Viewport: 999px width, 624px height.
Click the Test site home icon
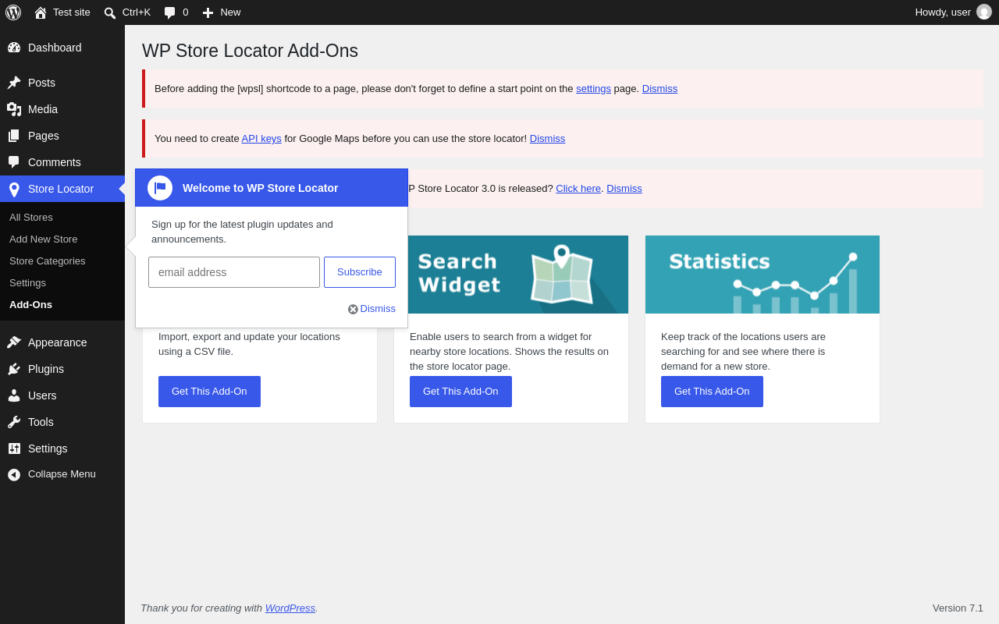point(41,12)
